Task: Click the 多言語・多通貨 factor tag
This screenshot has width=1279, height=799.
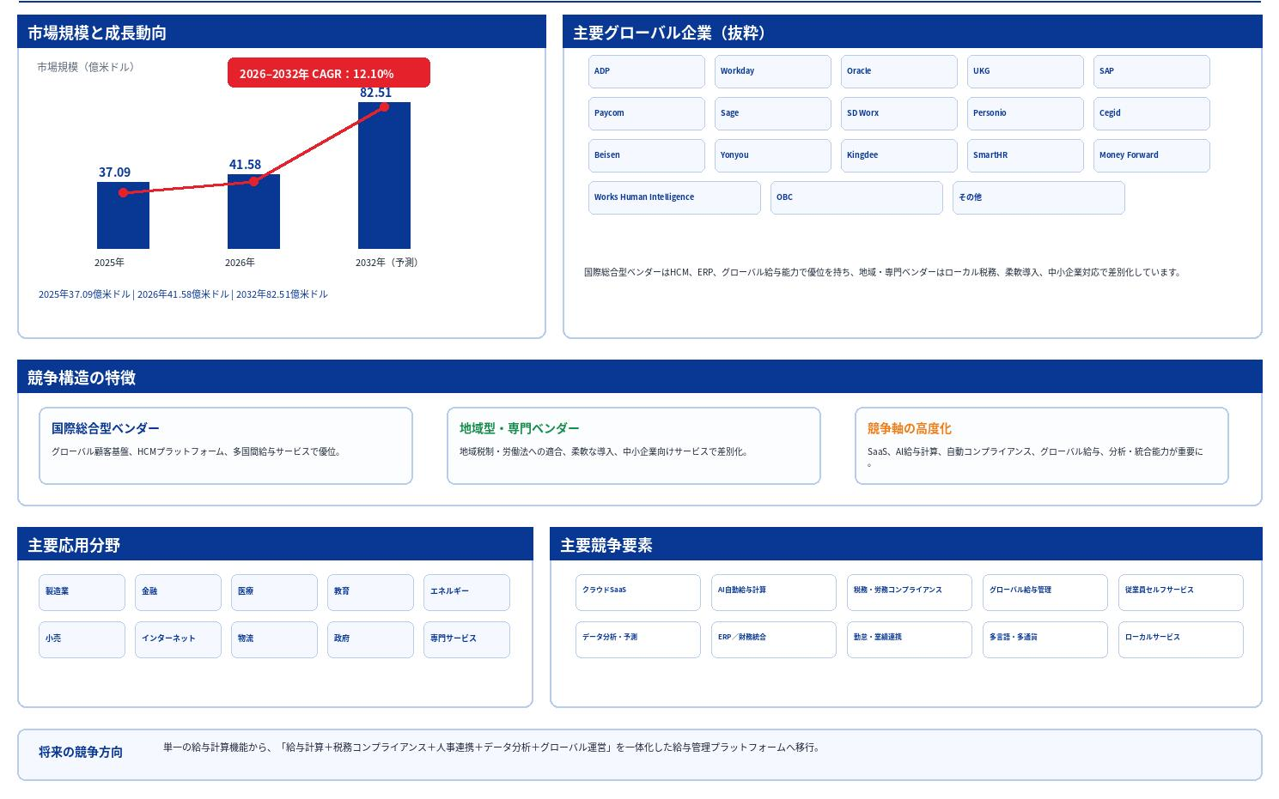Action: coord(1045,639)
